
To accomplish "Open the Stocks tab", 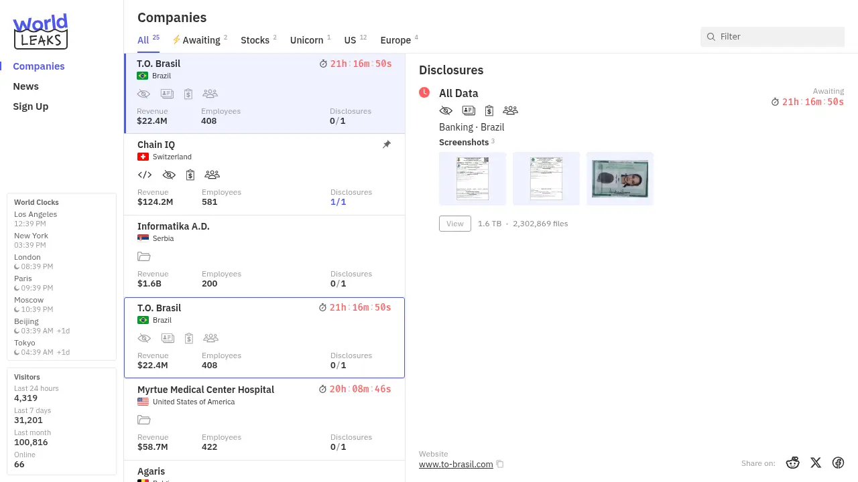I will [x=255, y=40].
